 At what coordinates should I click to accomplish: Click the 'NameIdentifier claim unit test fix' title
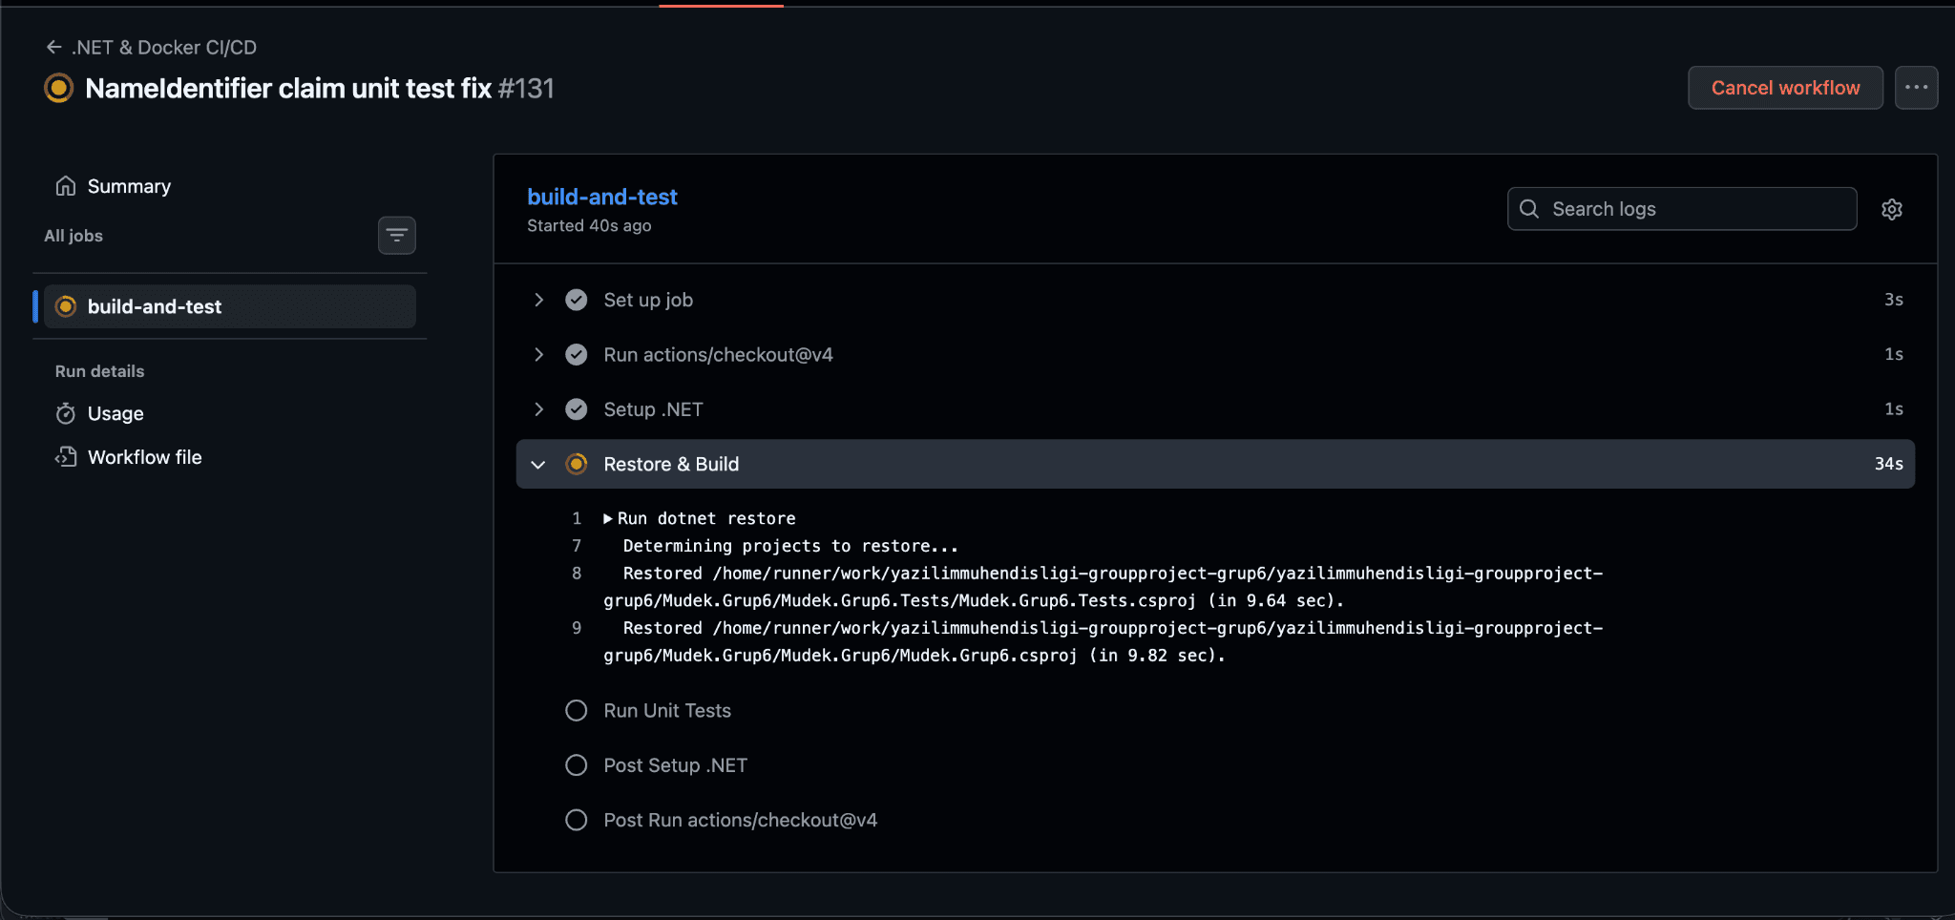pos(288,88)
